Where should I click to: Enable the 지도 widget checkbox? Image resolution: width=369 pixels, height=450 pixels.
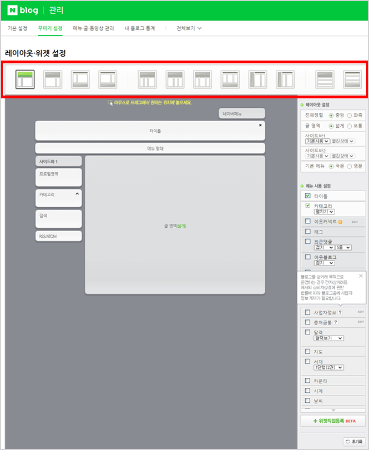click(307, 352)
